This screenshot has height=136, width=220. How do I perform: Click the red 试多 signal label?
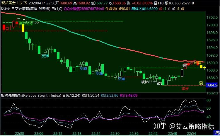tap(185, 88)
